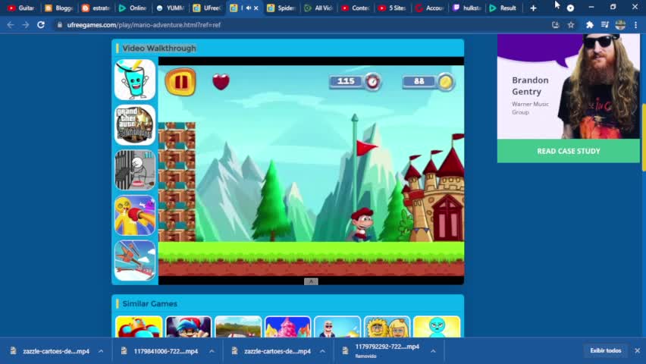Click the timer clock icon

[x=372, y=82]
